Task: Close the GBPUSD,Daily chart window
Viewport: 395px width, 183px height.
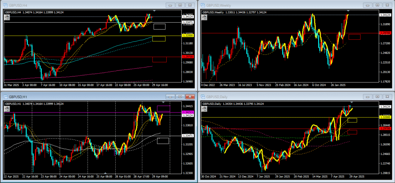Action: [388, 97]
